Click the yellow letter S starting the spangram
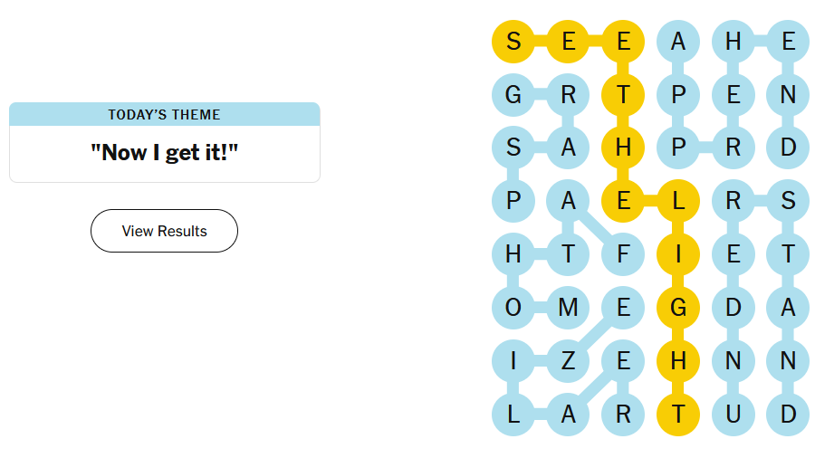 (x=513, y=41)
